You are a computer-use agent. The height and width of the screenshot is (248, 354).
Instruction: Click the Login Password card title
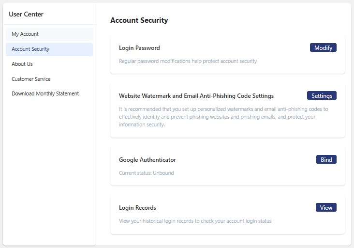click(139, 48)
